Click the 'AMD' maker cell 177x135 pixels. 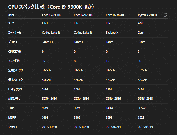click(x=141, y=23)
